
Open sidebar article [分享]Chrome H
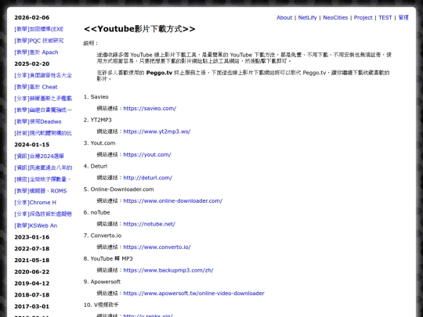tap(35, 203)
